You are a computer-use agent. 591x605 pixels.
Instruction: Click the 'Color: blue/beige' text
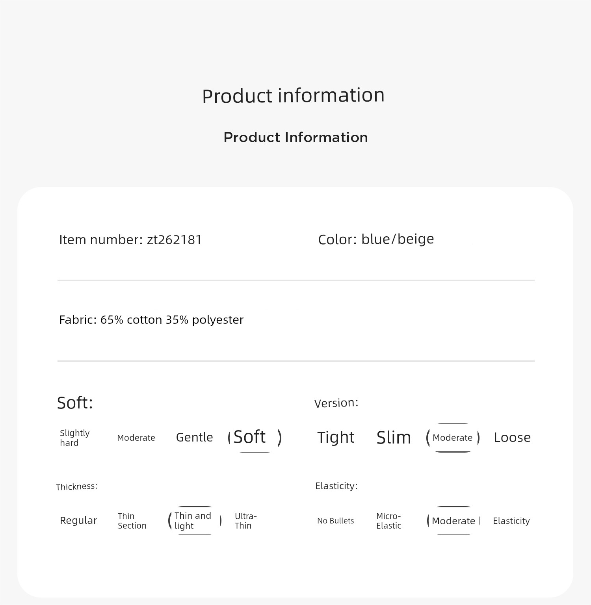[x=376, y=239]
